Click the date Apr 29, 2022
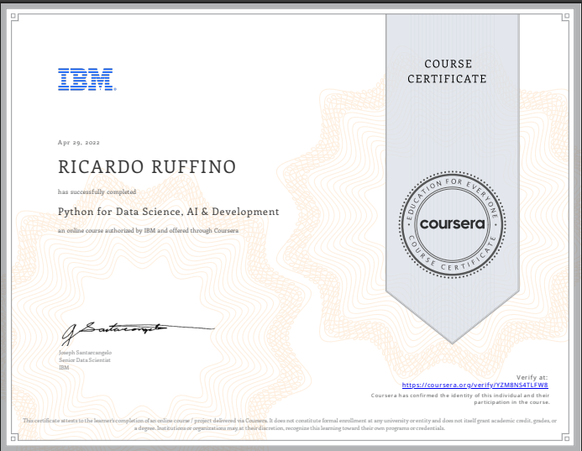 tap(79, 143)
